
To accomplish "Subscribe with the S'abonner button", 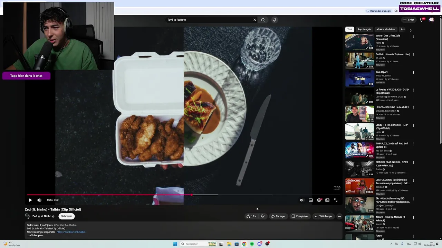I will [x=67, y=216].
